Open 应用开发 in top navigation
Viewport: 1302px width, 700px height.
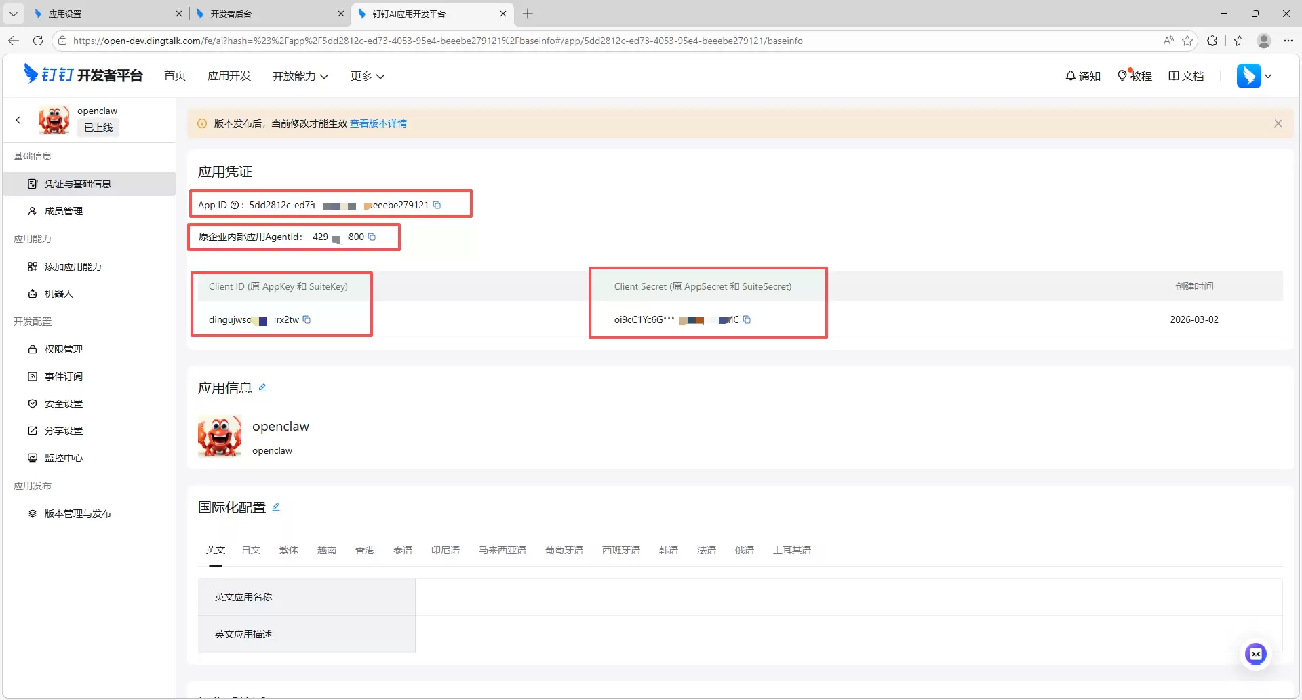(229, 76)
